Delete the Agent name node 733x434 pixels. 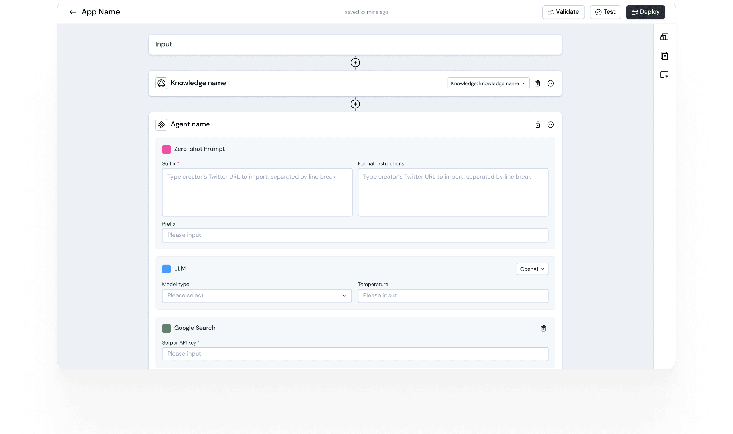pyautogui.click(x=538, y=125)
